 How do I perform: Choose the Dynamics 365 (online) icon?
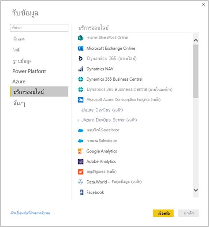pyautogui.click(x=81, y=59)
